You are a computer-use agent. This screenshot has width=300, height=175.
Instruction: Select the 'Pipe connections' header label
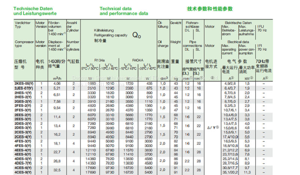[193, 43]
